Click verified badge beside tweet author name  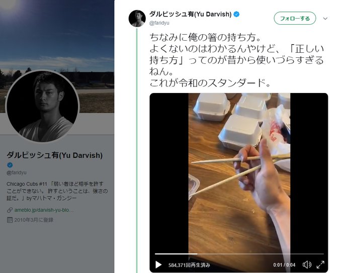pos(237,14)
